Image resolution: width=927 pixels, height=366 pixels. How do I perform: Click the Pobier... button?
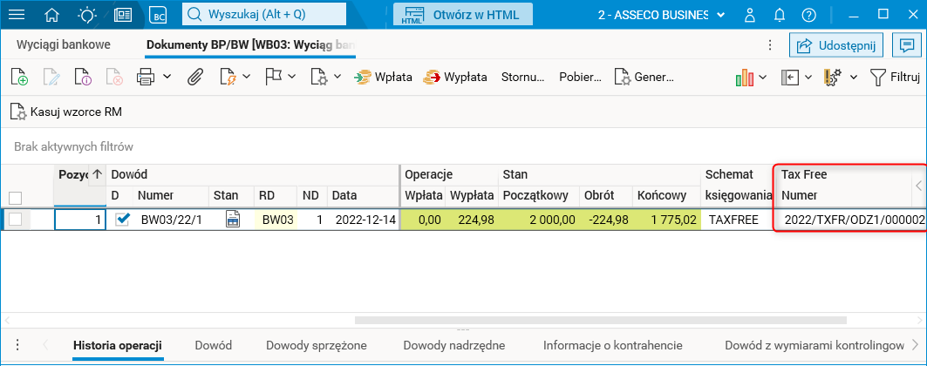tap(580, 77)
